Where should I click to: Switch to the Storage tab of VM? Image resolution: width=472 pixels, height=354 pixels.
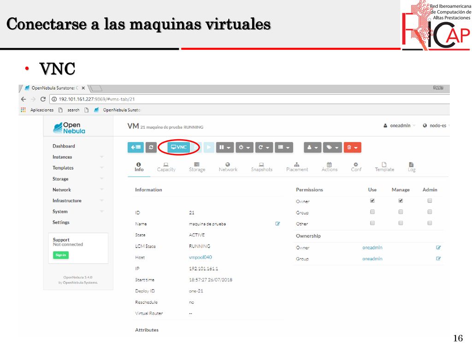click(197, 167)
